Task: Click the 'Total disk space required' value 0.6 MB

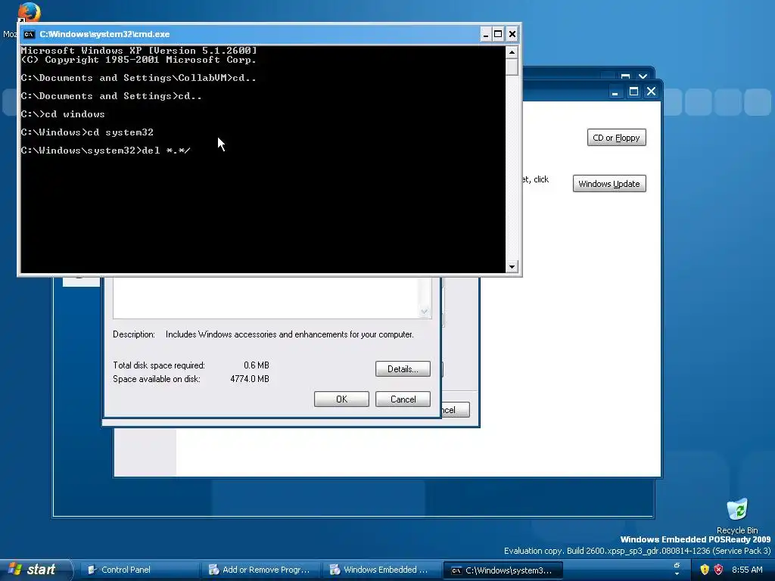Action: [x=256, y=365]
